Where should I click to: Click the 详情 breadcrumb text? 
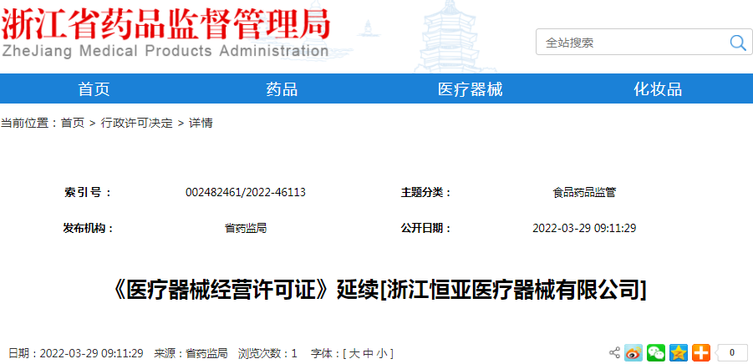tap(201, 124)
